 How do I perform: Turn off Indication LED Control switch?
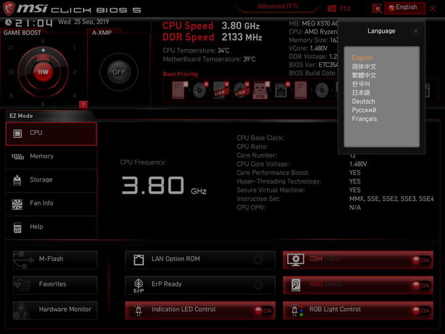[263, 310]
